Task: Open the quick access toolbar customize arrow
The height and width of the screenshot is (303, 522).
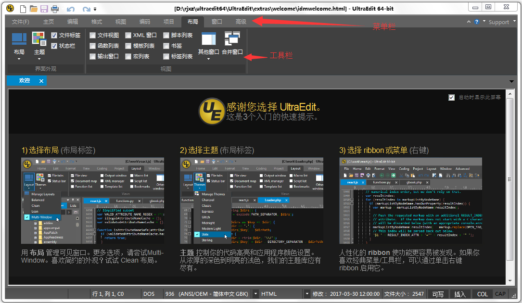Action: click(x=95, y=9)
